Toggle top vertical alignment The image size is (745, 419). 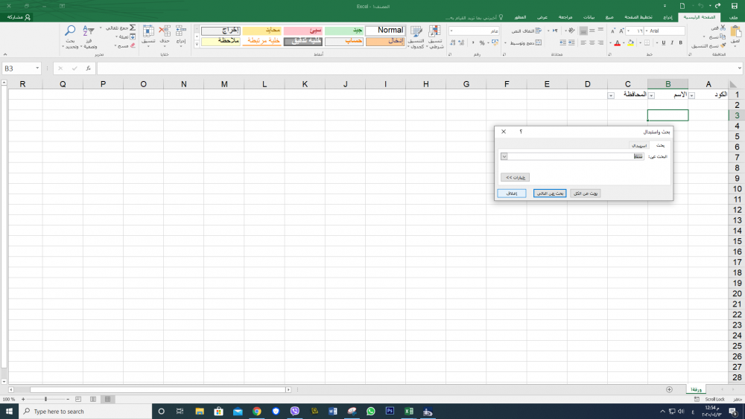coord(600,30)
